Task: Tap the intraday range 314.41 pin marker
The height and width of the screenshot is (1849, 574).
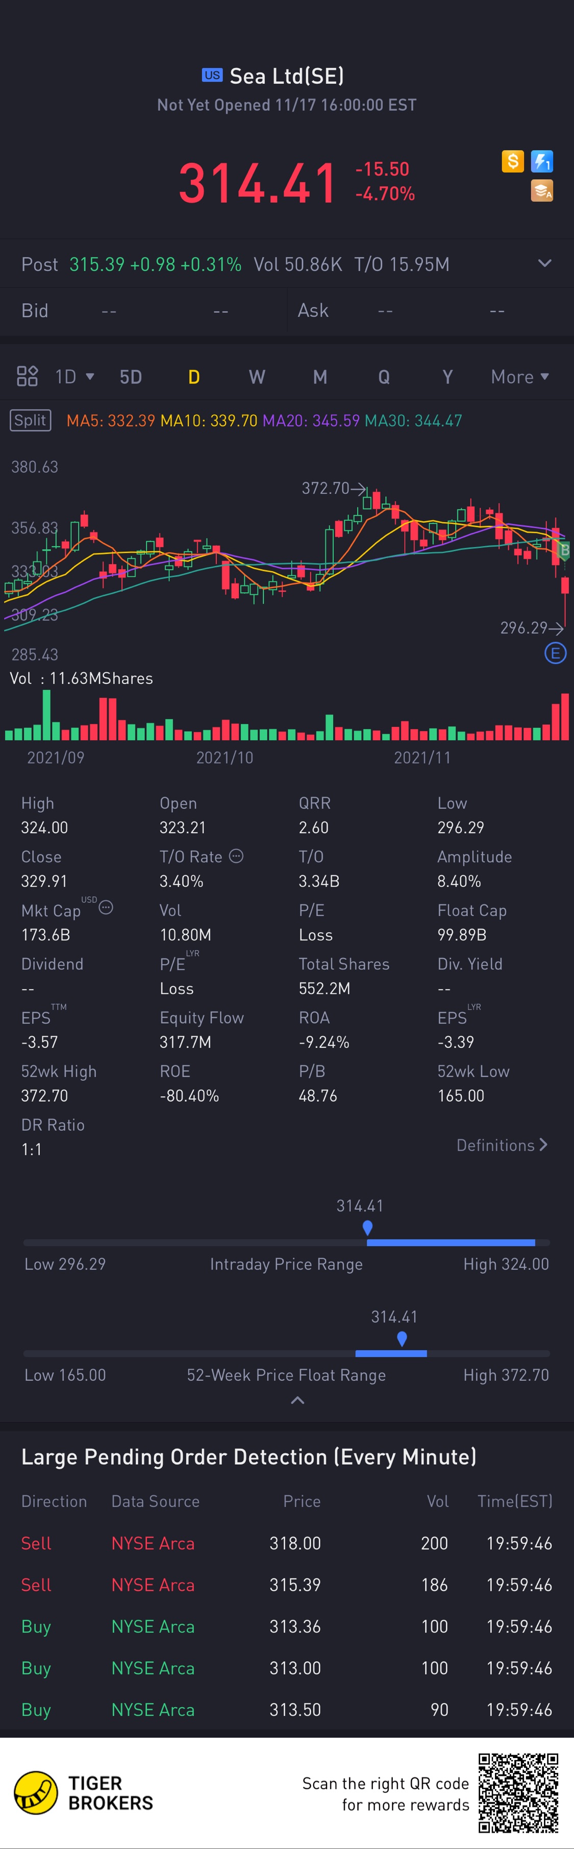Action: (367, 1227)
